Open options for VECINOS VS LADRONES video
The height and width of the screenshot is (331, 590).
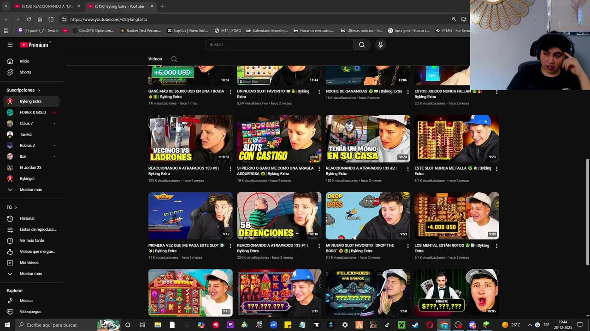pyautogui.click(x=230, y=169)
